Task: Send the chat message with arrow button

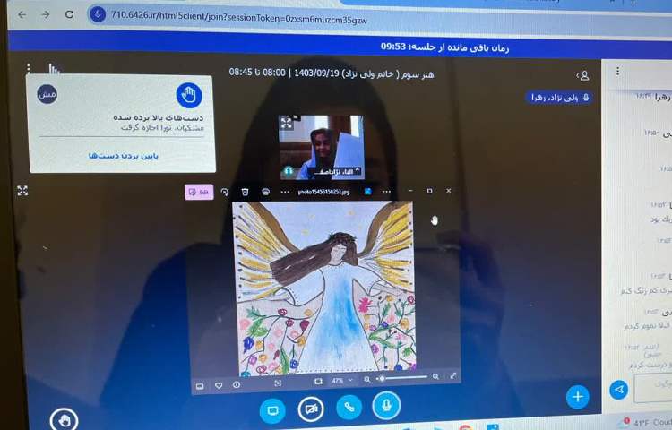Action: tap(618, 390)
